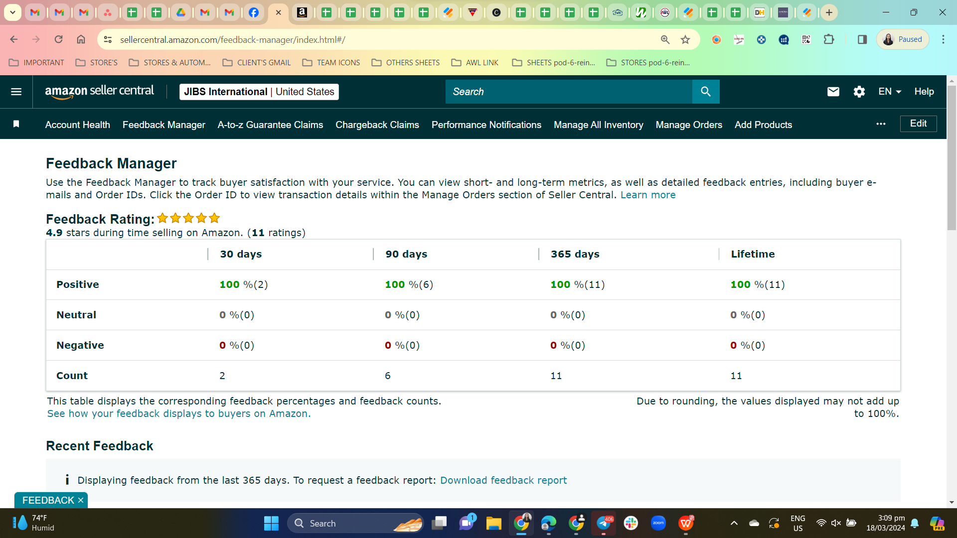The height and width of the screenshot is (538, 957).
Task: Open Manage All Inventory
Action: point(599,125)
